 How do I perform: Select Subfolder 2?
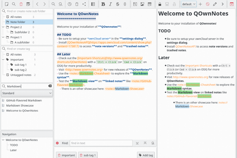(22, 32)
